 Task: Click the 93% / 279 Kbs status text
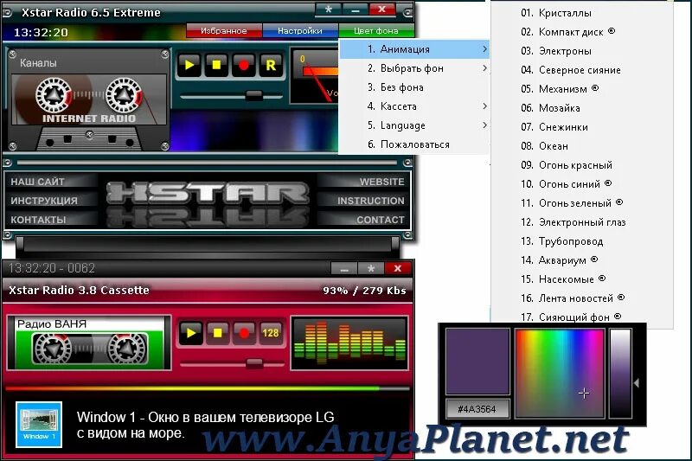(364, 291)
